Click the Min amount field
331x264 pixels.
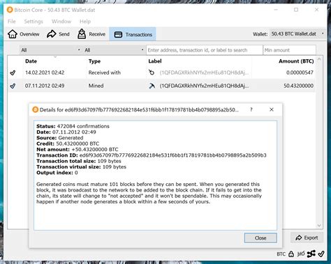[x=289, y=50]
